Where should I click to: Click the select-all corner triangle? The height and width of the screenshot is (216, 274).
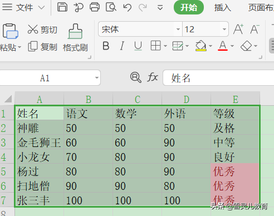pyautogui.click(x=8, y=99)
